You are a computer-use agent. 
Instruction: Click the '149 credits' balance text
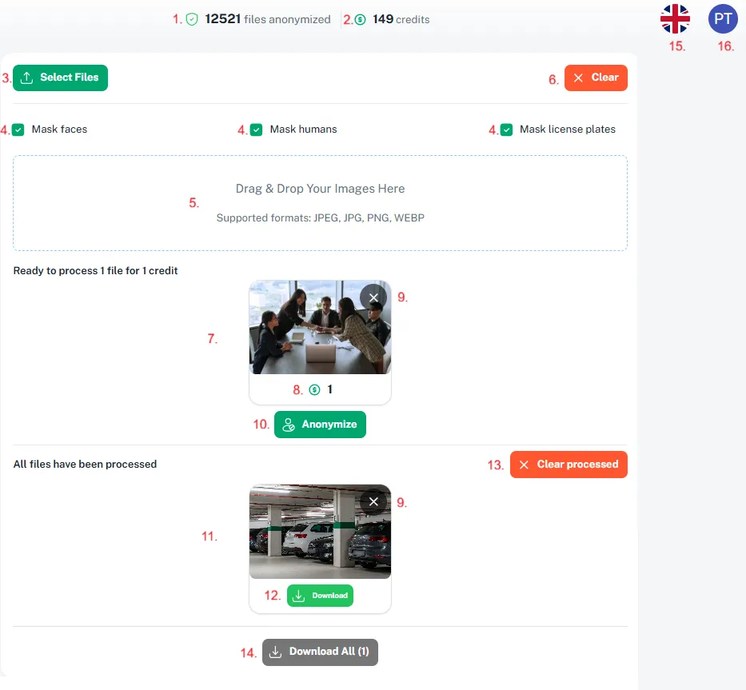(x=401, y=19)
